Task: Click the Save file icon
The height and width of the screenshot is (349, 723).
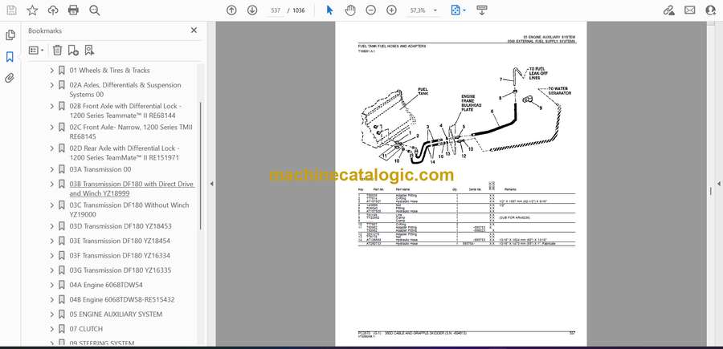Action: (11, 10)
